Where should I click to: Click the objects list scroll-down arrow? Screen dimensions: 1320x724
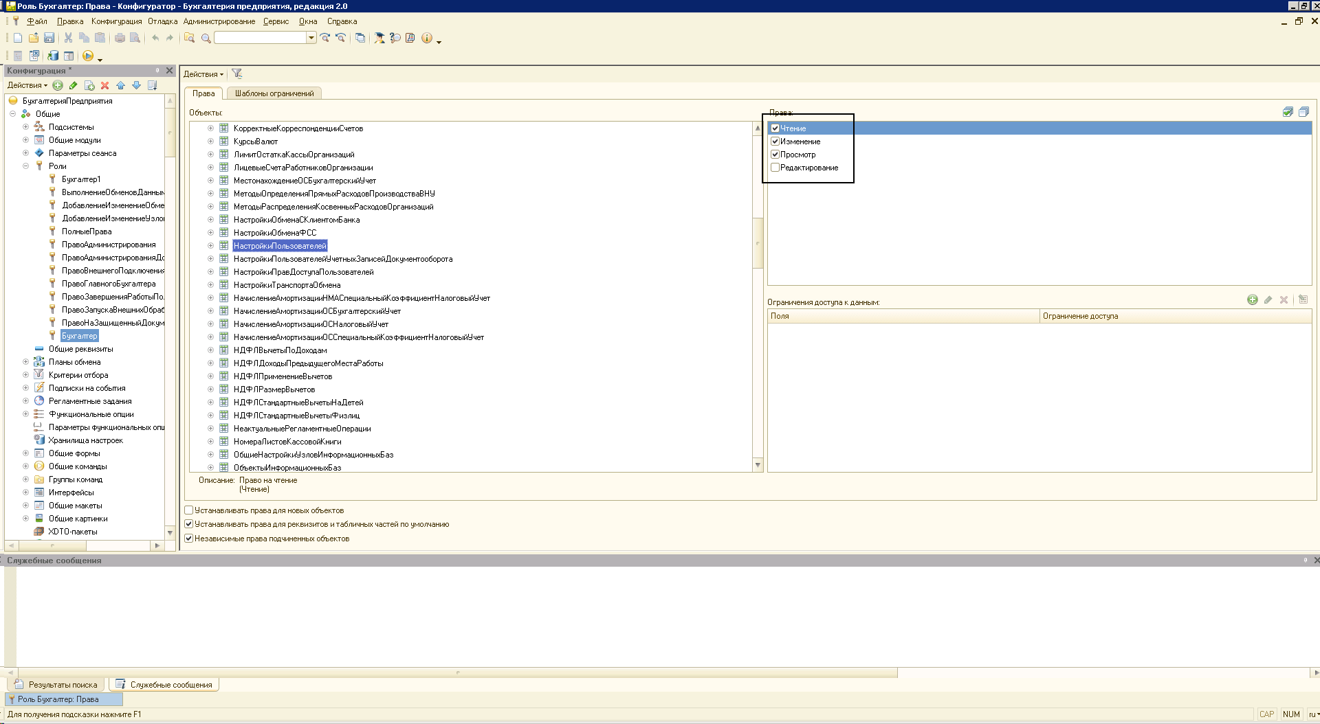(758, 466)
